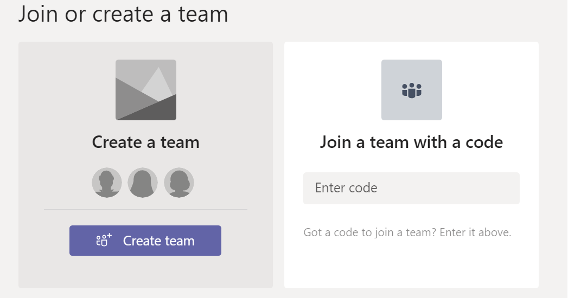568x298 pixels.
Task: Click the "Create a team" card heading
Action: [x=145, y=142]
